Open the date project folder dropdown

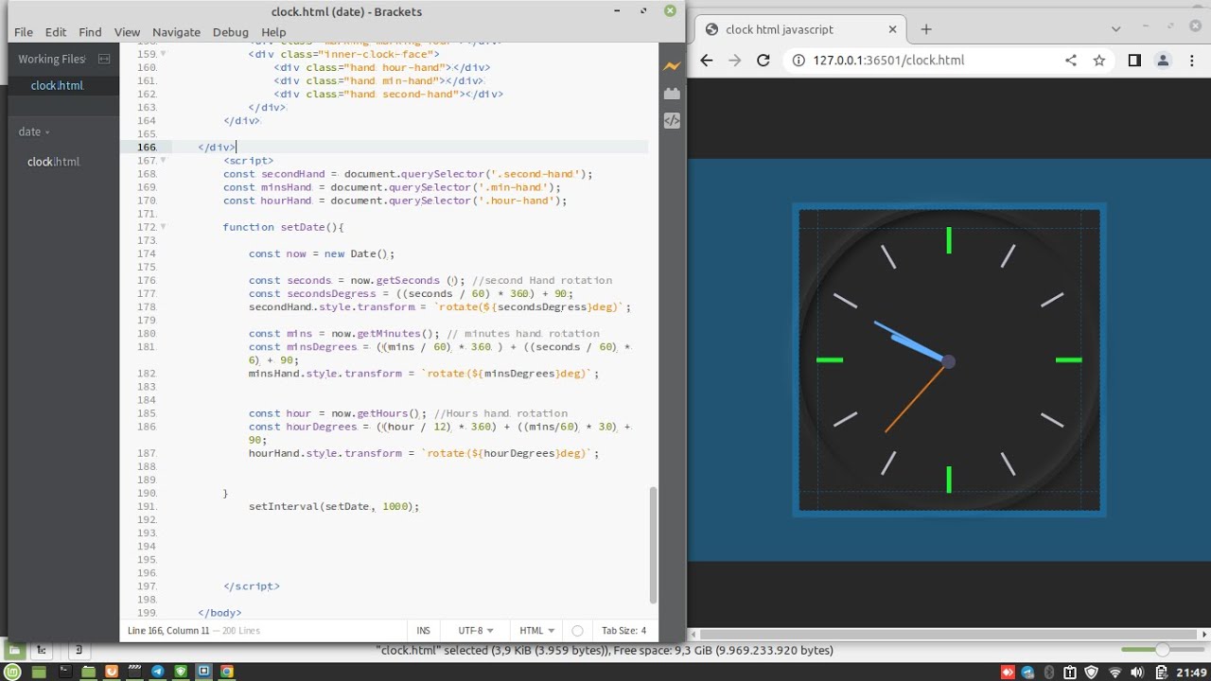pos(34,131)
